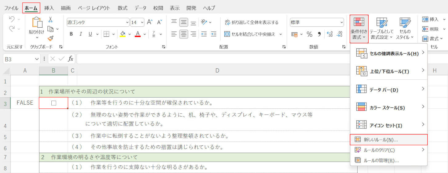
Task: Click the center align icon
Action: (x=184, y=34)
